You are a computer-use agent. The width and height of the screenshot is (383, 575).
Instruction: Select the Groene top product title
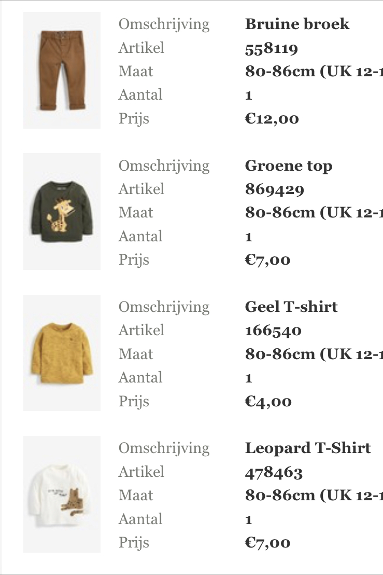289,166
